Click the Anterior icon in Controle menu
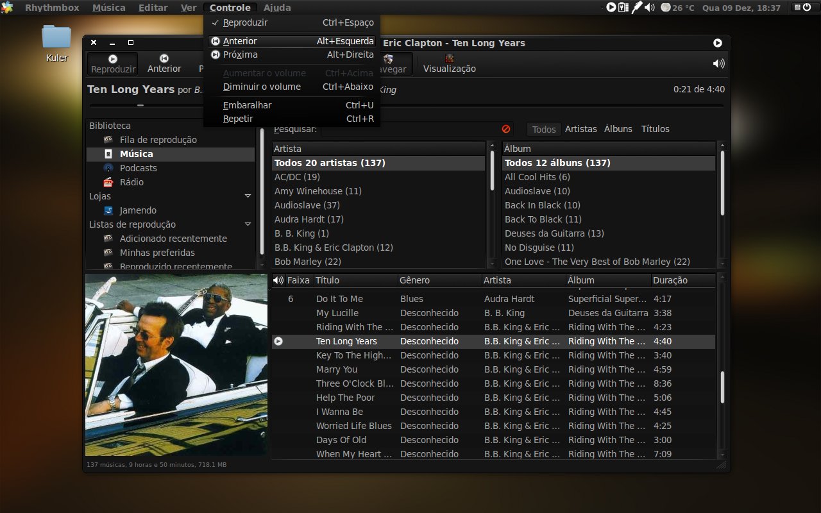 coord(216,41)
